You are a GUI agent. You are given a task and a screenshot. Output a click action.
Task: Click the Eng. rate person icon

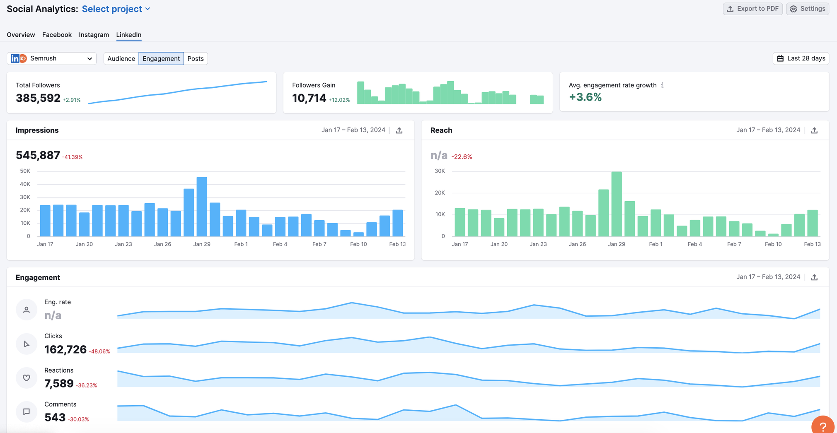27,310
